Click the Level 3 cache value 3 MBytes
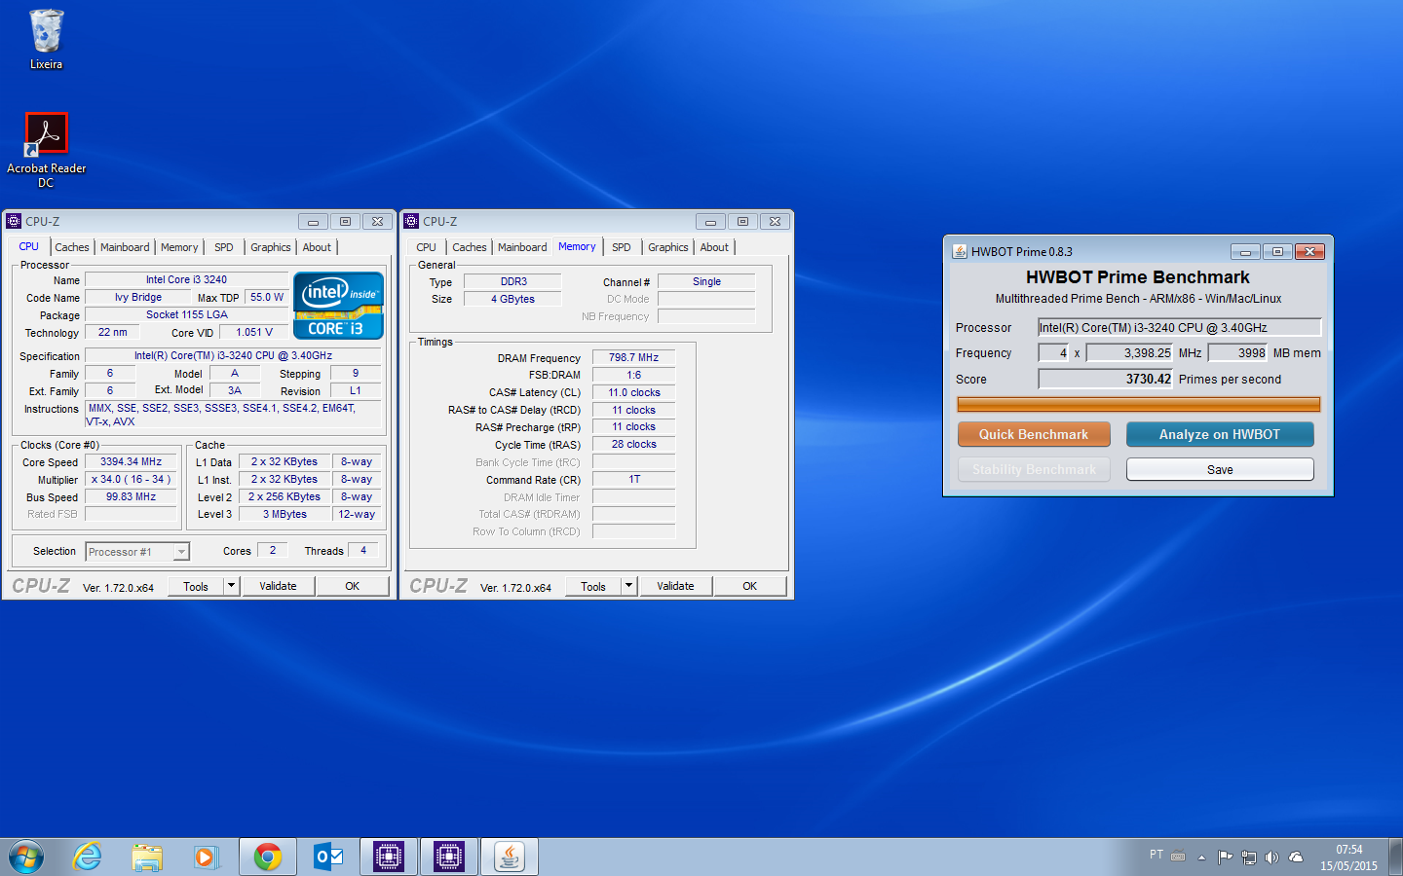This screenshot has width=1403, height=876. click(x=284, y=515)
